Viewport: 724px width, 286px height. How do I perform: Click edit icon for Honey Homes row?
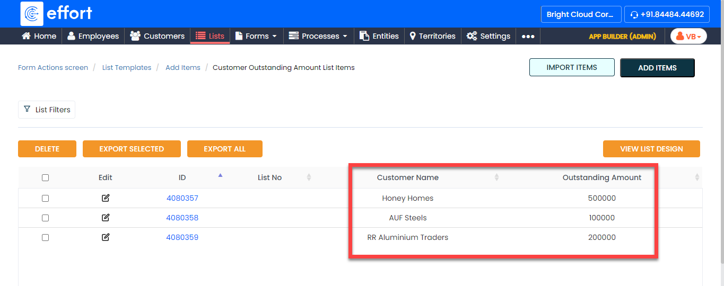[106, 198]
